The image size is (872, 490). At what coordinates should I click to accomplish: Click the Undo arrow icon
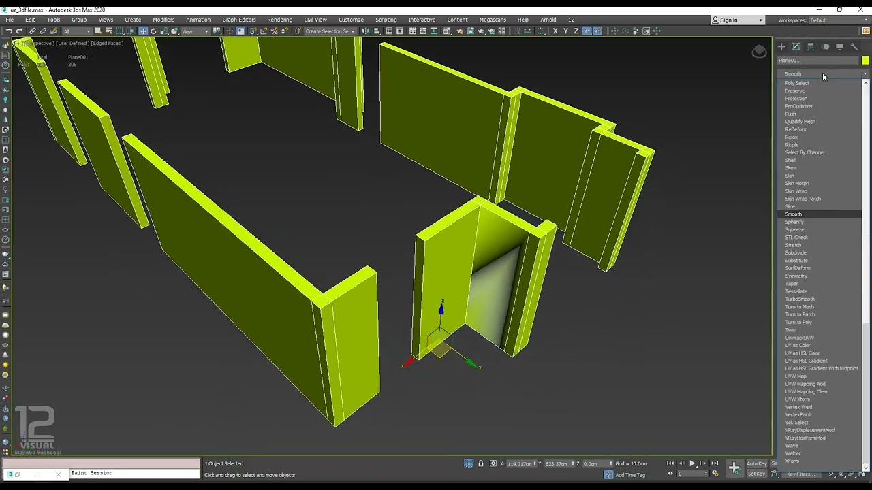pyautogui.click(x=9, y=31)
